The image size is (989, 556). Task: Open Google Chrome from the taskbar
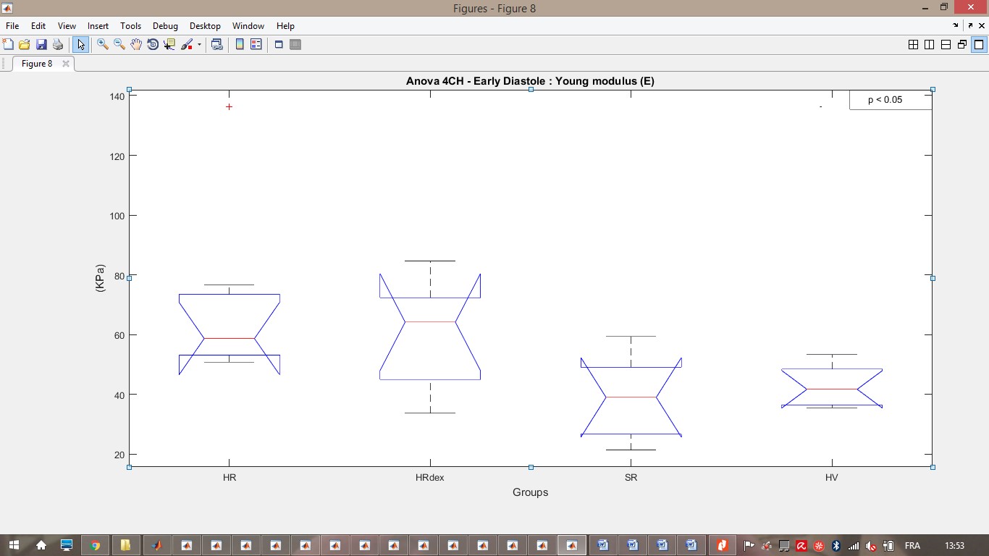pos(95,545)
